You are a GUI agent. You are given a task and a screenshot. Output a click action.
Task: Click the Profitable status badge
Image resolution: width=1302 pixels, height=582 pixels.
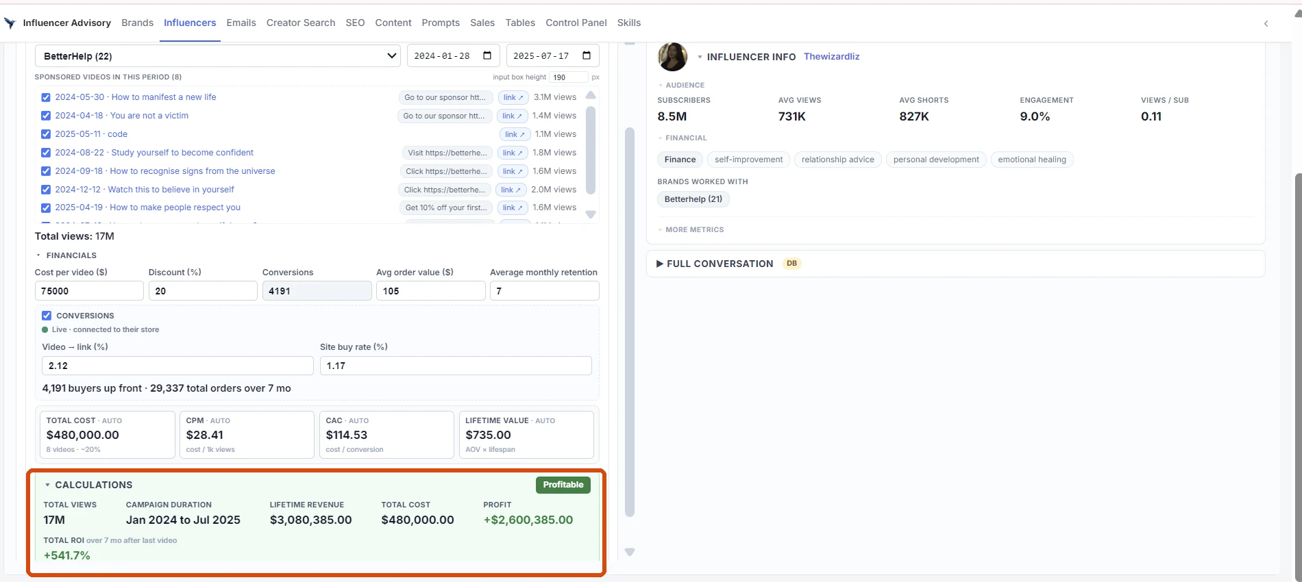pos(563,485)
